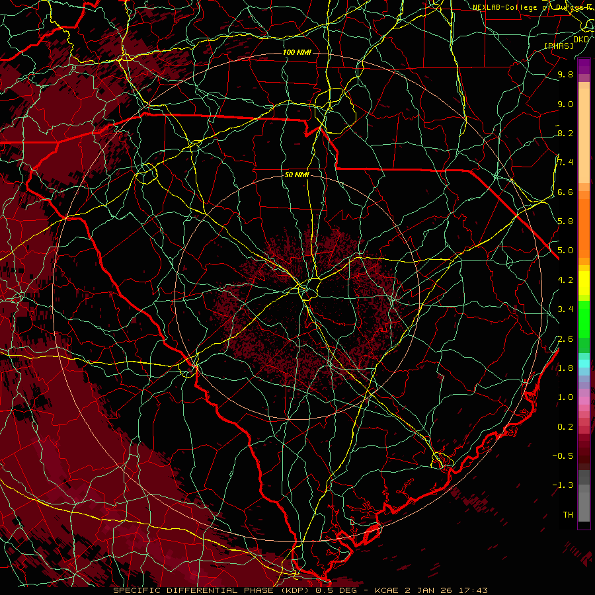Click the 8.2 color scale value

(565, 134)
